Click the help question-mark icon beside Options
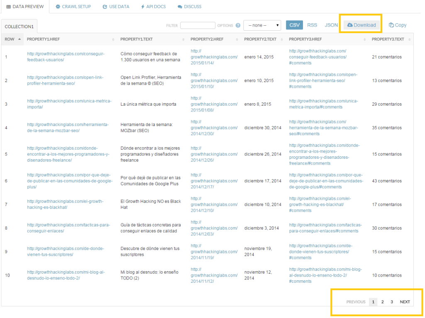 [x=238, y=25]
